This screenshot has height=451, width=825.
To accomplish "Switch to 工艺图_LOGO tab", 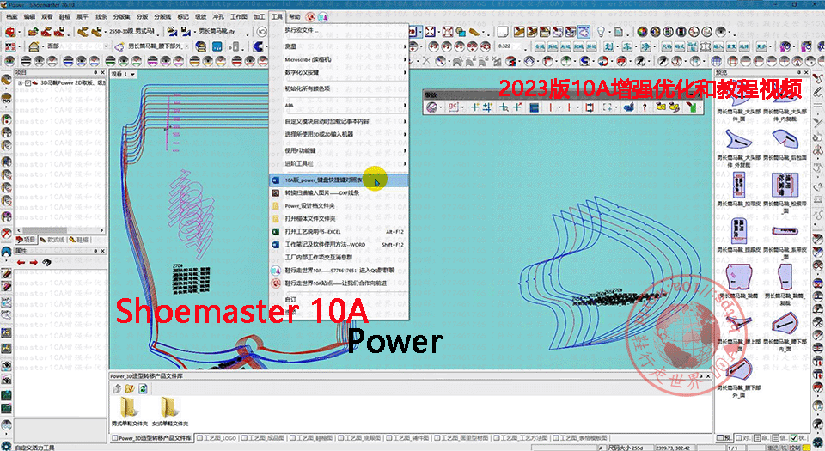I will coord(217,438).
